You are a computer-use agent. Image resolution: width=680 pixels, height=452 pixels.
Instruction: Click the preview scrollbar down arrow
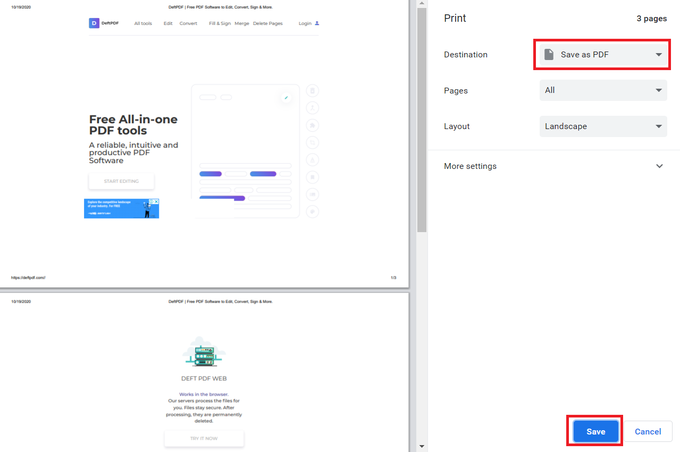pyautogui.click(x=422, y=447)
